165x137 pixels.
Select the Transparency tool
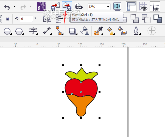click(85, 31)
